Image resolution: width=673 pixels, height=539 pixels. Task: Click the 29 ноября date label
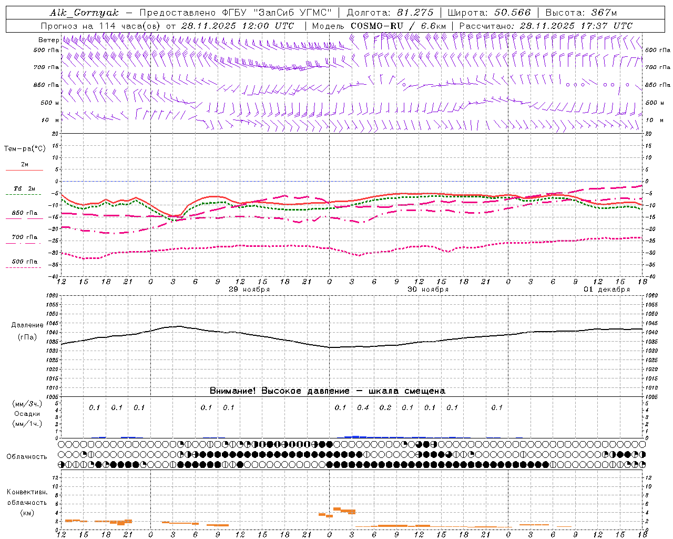point(249,290)
